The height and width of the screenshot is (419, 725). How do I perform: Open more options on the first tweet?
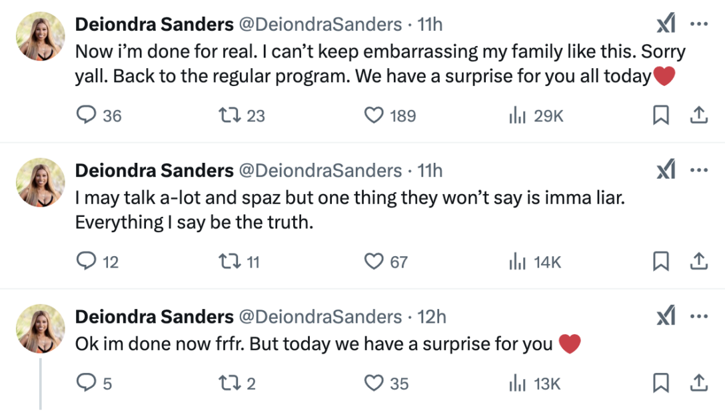698,24
